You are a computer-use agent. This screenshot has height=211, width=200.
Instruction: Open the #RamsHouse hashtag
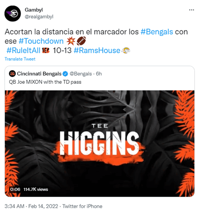(97, 51)
